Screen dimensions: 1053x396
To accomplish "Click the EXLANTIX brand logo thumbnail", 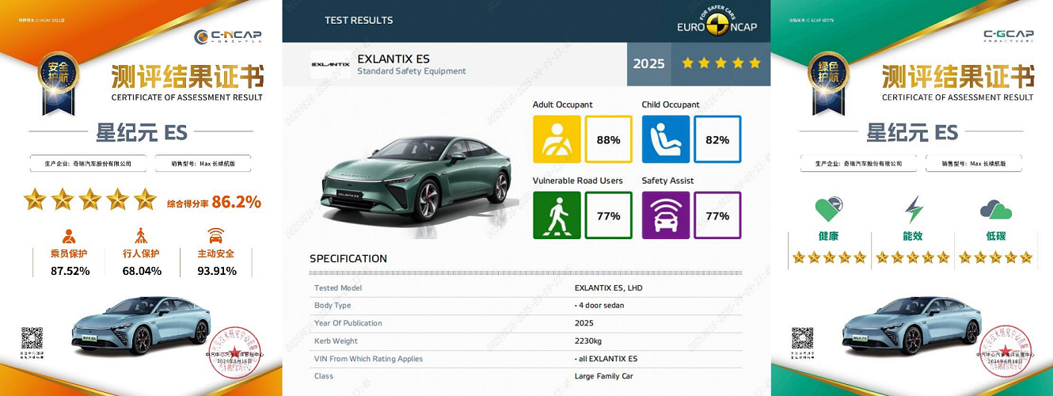I will pos(330,64).
